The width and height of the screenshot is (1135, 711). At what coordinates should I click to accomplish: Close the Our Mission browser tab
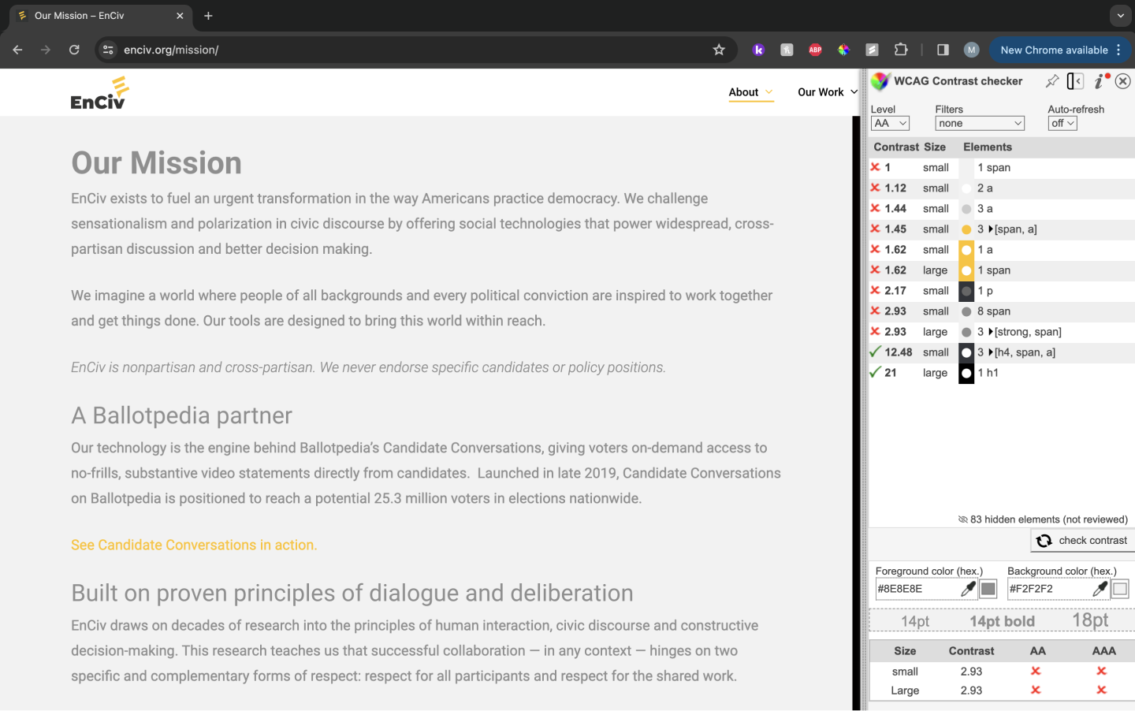[180, 16]
